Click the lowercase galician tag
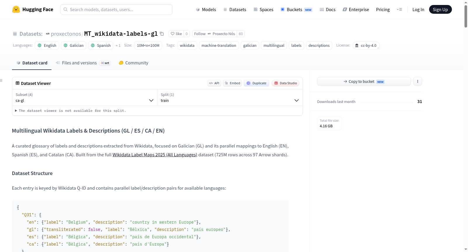The image size is (468, 252). click(250, 45)
